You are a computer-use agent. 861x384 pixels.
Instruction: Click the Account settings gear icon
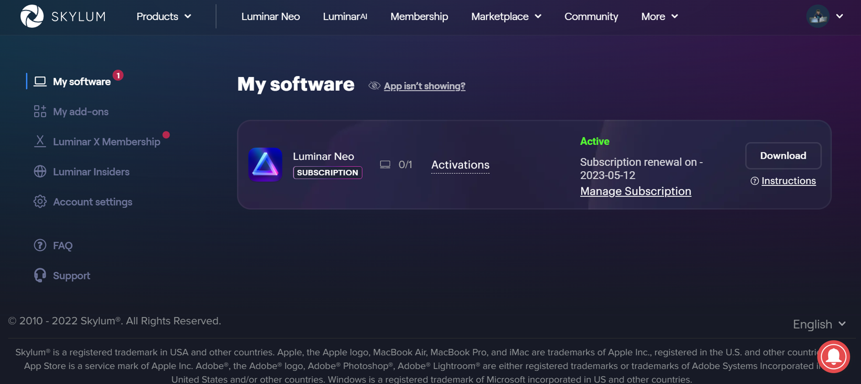40,201
